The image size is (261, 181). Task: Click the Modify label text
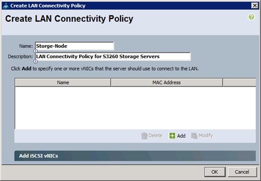[x=206, y=135]
